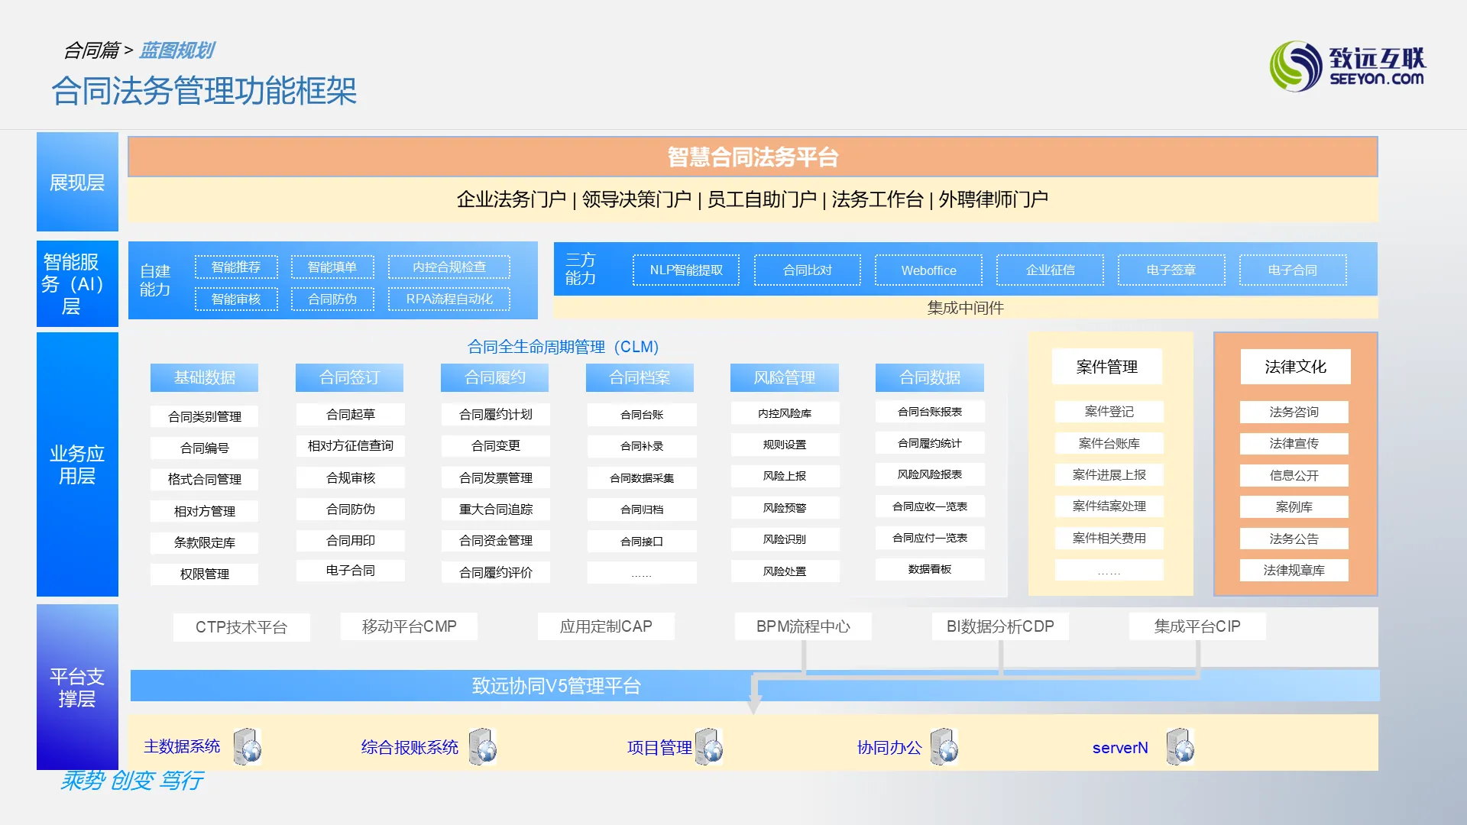Select the 法律文化 header box
The height and width of the screenshot is (825, 1467).
click(x=1295, y=367)
